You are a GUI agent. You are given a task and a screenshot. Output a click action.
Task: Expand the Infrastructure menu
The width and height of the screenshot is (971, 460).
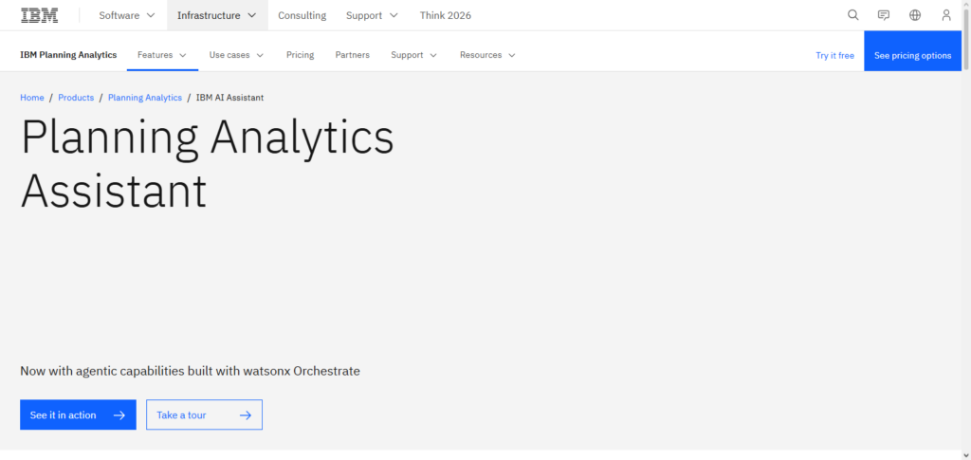(217, 15)
